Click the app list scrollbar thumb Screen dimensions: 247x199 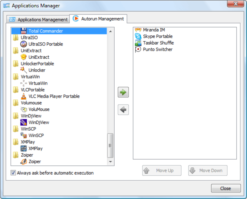tap(110, 146)
